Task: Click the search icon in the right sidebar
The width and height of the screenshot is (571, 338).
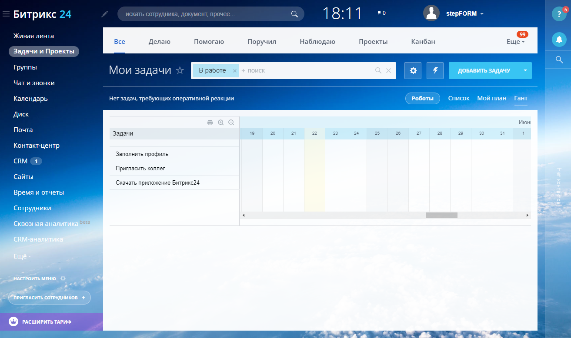Action: coord(559,60)
